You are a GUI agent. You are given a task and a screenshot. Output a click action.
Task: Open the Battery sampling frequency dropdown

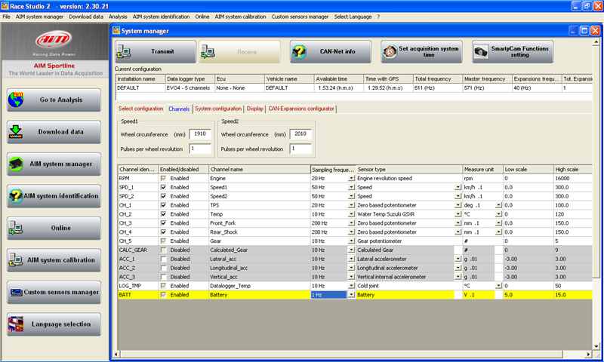click(351, 295)
